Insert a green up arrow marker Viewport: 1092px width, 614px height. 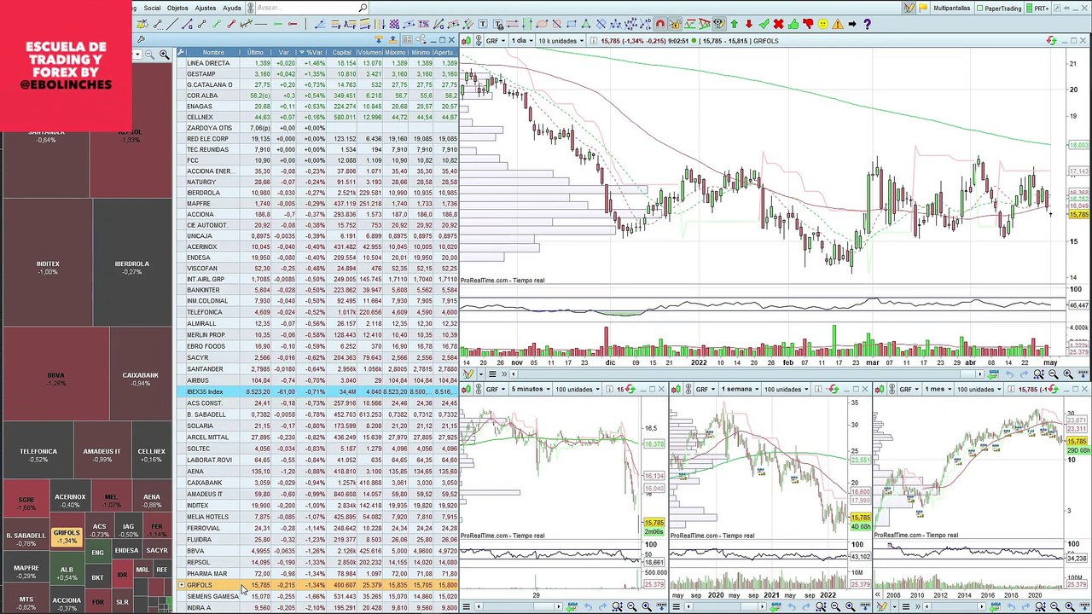(x=734, y=24)
